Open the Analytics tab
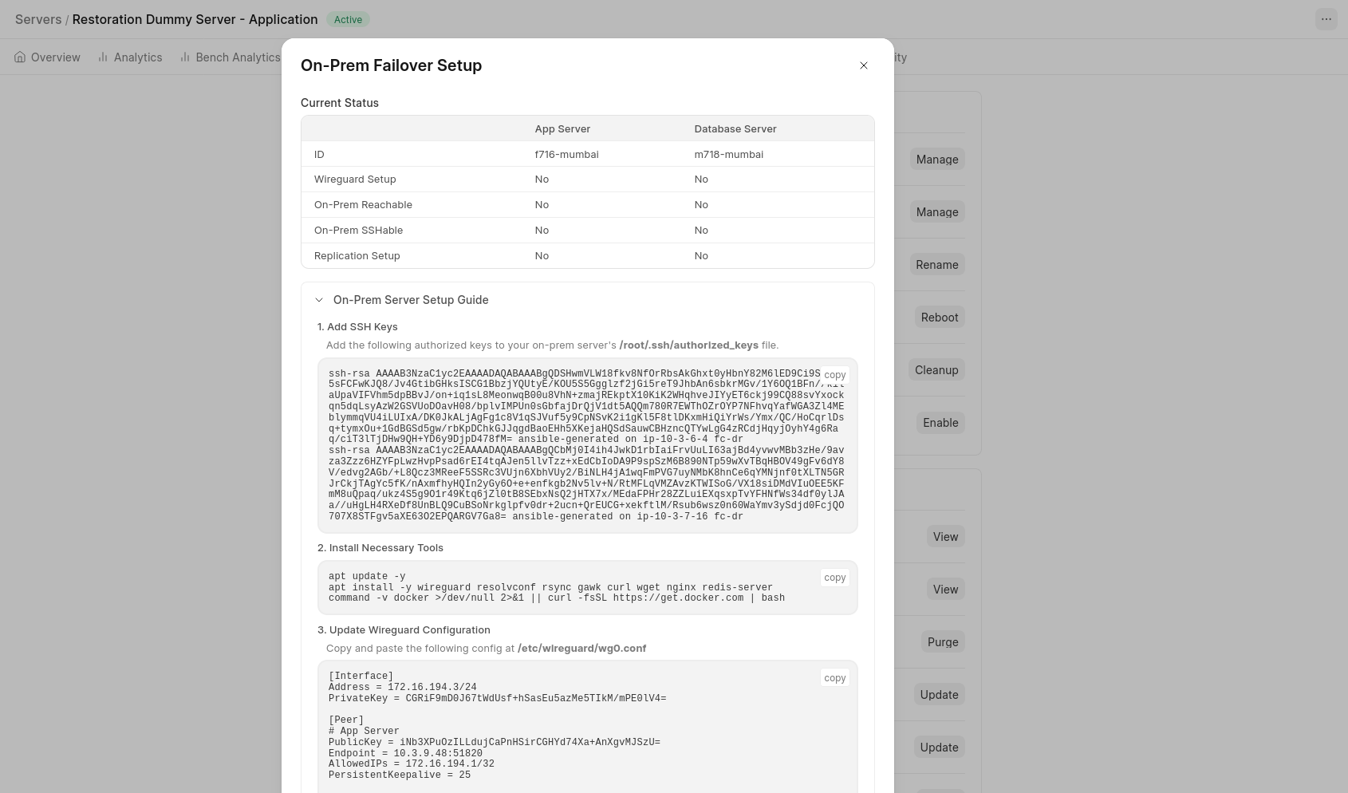Screen dimensions: 1348x793 [x=137, y=57]
